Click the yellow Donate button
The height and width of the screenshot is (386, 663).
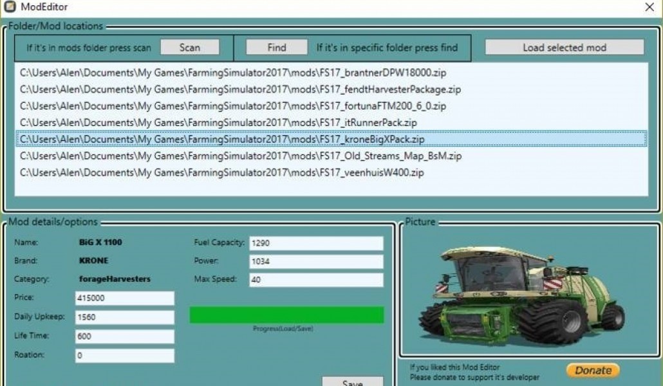[x=593, y=371]
